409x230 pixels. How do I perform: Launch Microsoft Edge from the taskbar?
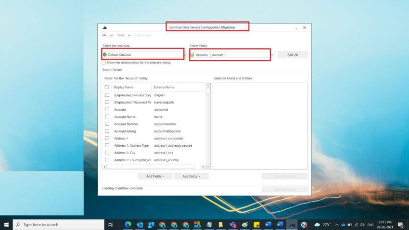(x=128, y=225)
